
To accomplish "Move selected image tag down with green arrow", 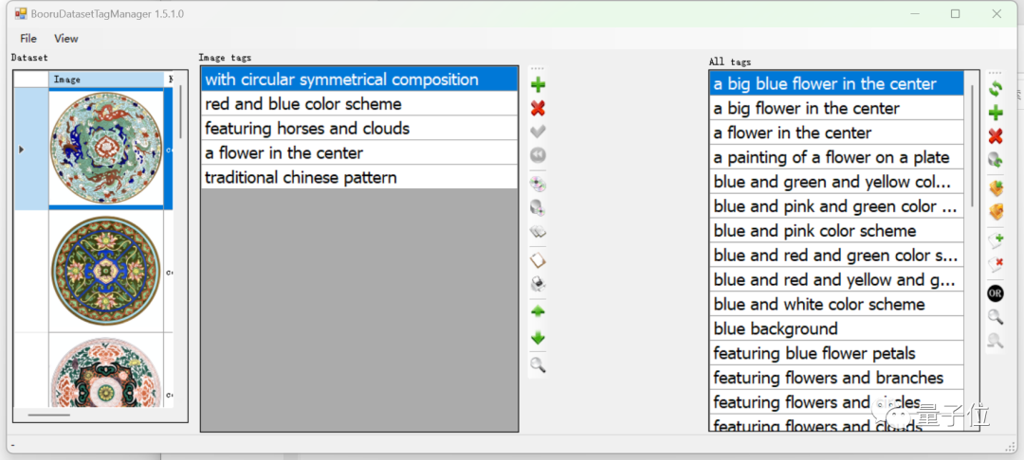I will point(539,338).
